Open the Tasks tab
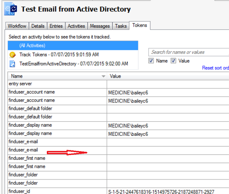 (x=121, y=26)
